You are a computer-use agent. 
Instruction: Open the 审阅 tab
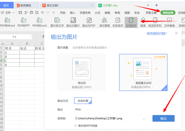117,13
